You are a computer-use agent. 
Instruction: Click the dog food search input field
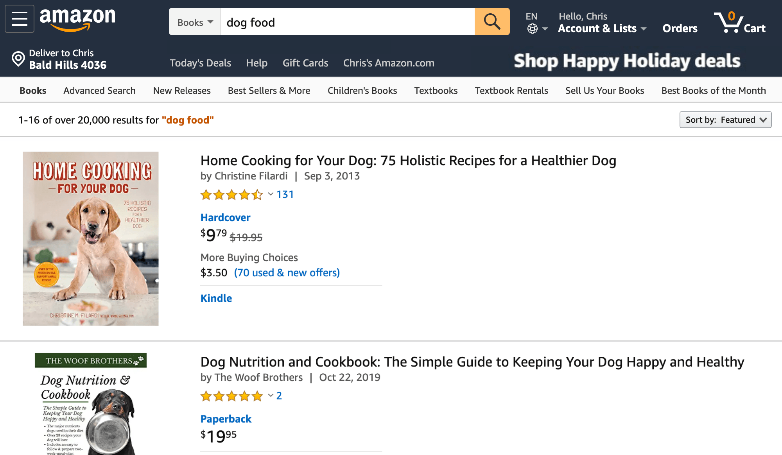[x=347, y=22]
